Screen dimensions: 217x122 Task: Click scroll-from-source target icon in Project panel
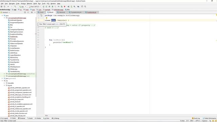(x=25, y=12)
